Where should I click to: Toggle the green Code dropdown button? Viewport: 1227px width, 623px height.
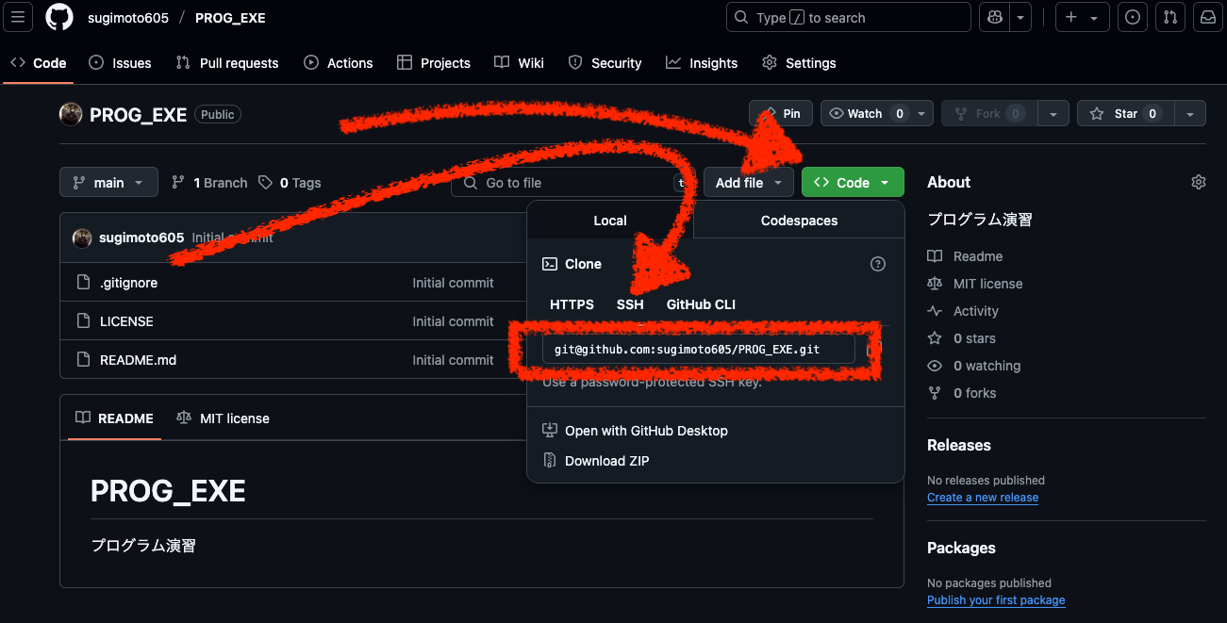pyautogui.click(x=853, y=182)
